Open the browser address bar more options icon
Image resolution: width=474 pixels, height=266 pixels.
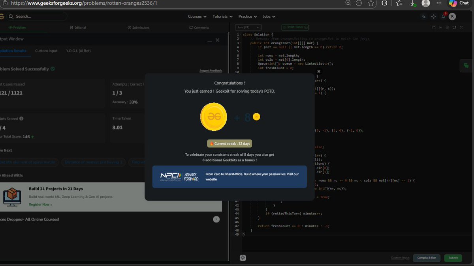click(x=359, y=3)
